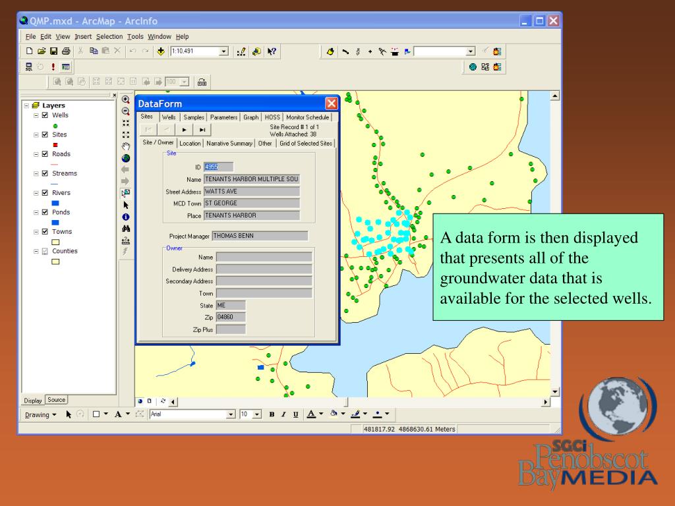Open the Tools menu

pos(135,37)
